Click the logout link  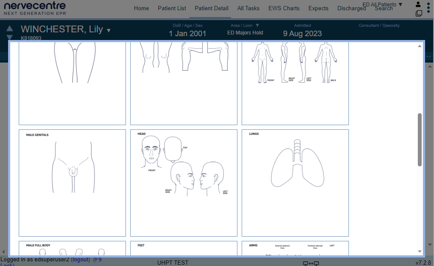80,259
